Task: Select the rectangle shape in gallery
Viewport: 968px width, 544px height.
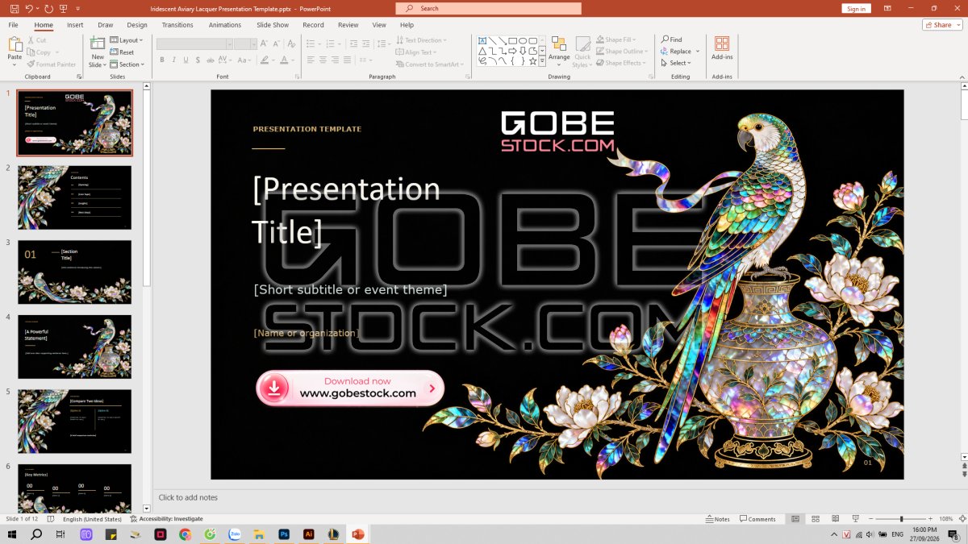Action: click(512, 40)
